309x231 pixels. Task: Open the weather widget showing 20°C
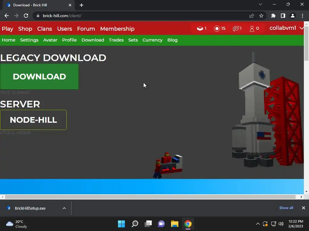(x=17, y=224)
